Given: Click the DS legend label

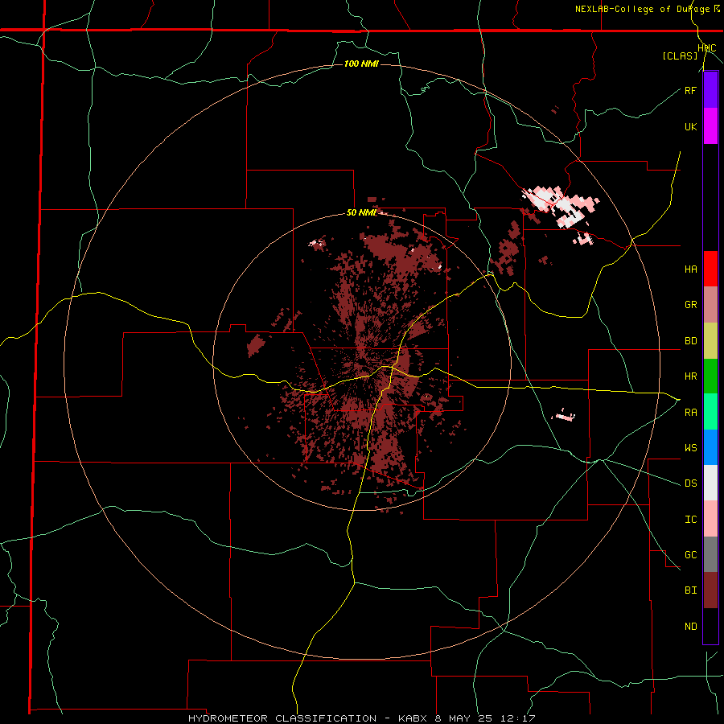Looking at the screenshot, I should coord(691,483).
